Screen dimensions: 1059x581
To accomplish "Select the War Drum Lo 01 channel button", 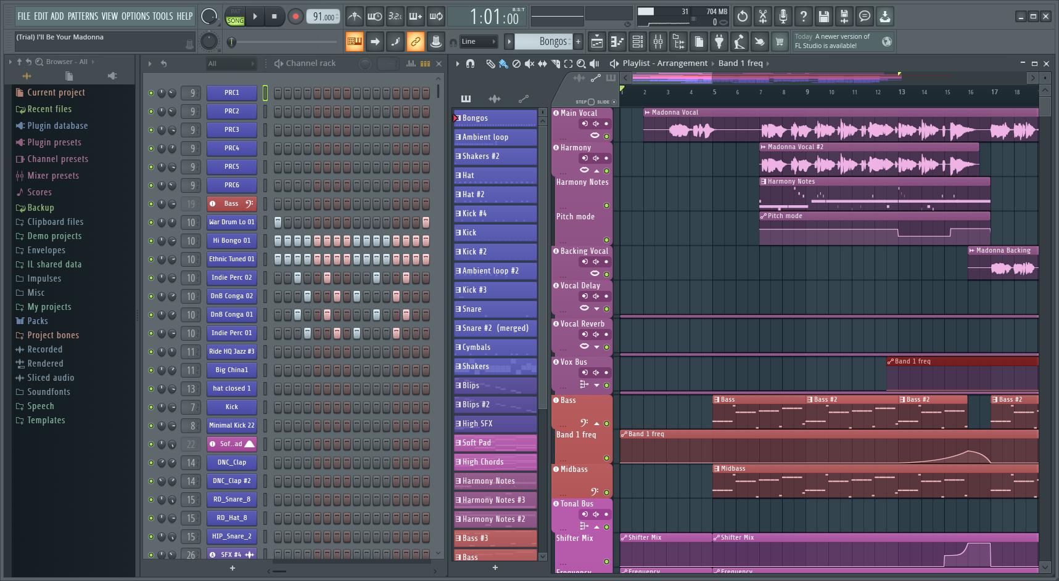I will pyautogui.click(x=231, y=222).
